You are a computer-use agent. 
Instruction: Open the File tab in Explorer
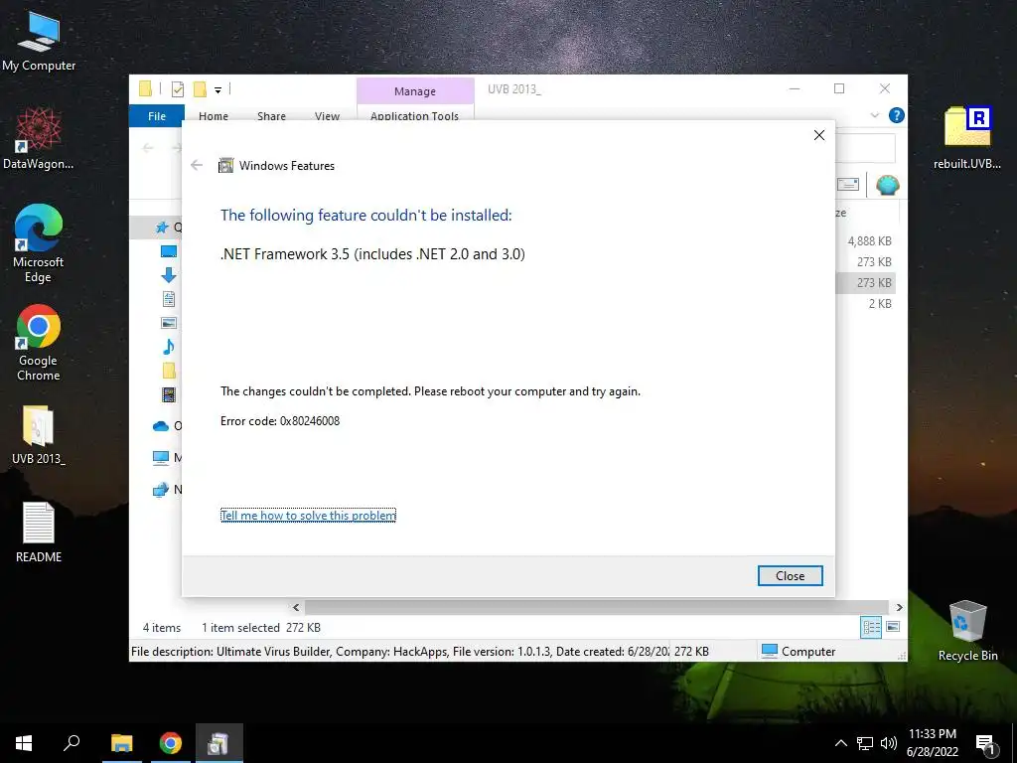point(157,115)
